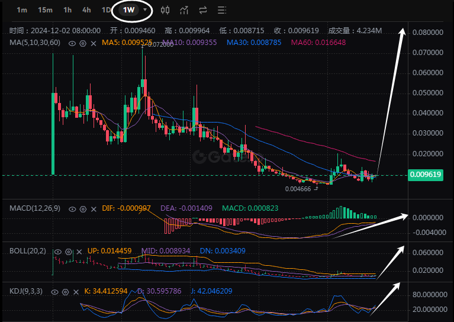Open MACD indicator settings gear
This screenshot has width=454, height=322.
(83, 209)
